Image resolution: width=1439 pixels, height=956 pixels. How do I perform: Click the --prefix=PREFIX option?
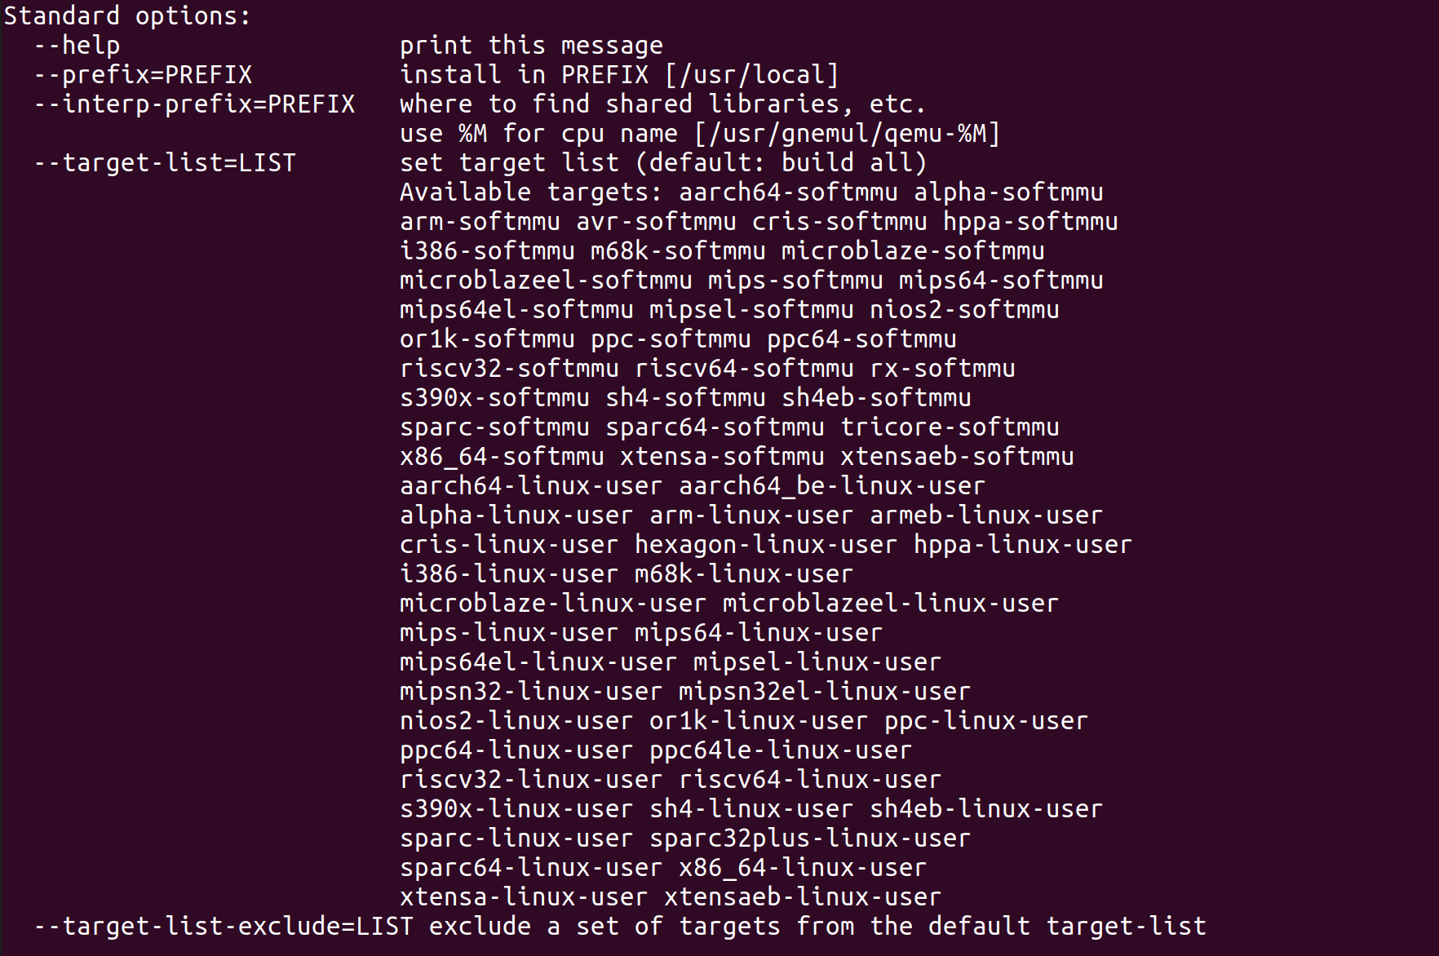coord(143,75)
